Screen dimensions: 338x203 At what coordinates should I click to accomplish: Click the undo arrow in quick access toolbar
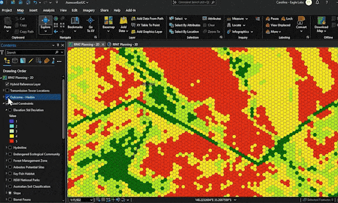coord(35,3)
